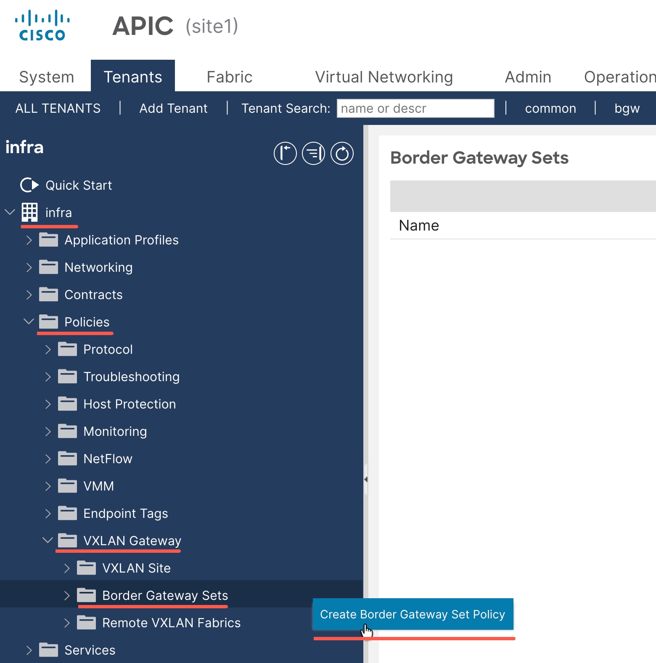
Task: Select the Remote VXLAN Fabrics tree label
Action: (172, 623)
